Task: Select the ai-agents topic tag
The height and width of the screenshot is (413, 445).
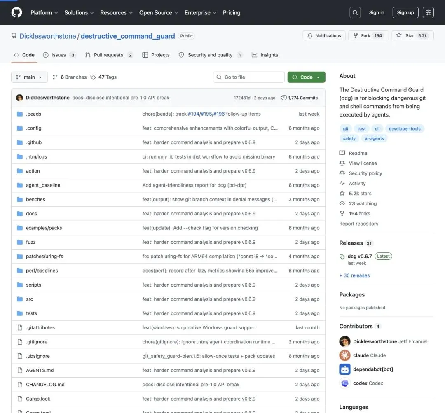Action: point(374,138)
